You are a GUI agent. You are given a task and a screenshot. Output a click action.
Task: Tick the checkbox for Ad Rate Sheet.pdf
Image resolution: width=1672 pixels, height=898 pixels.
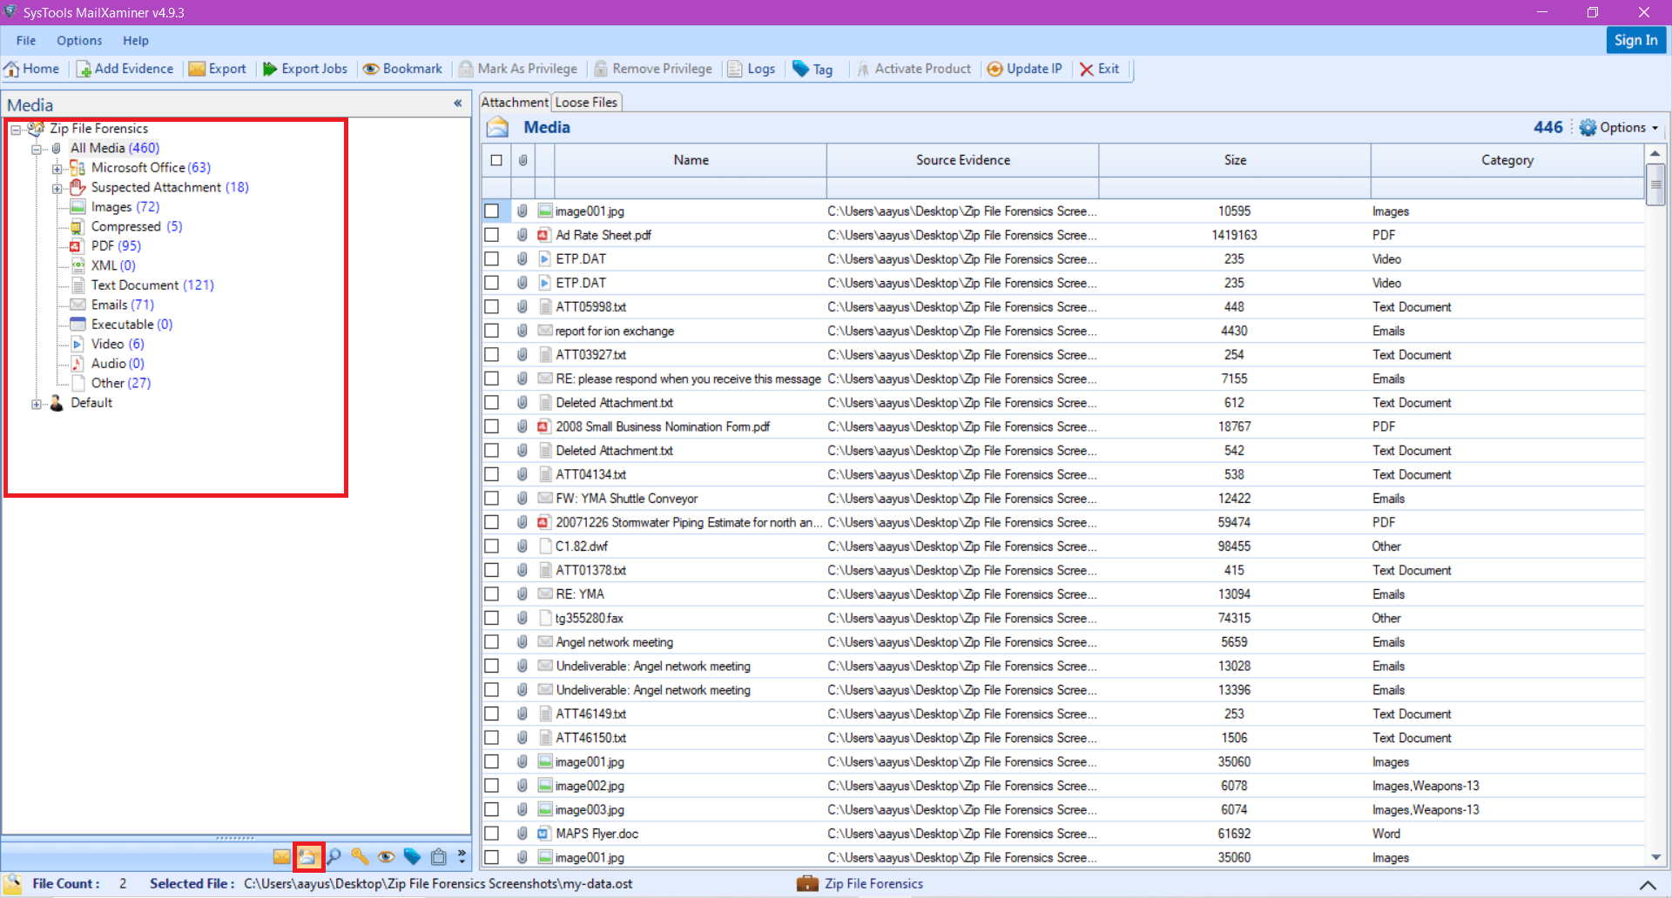pyautogui.click(x=493, y=235)
